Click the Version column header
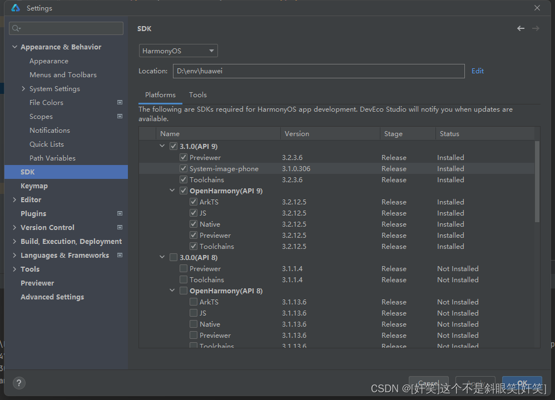Screen dimensions: 555x400 [x=330, y=134]
